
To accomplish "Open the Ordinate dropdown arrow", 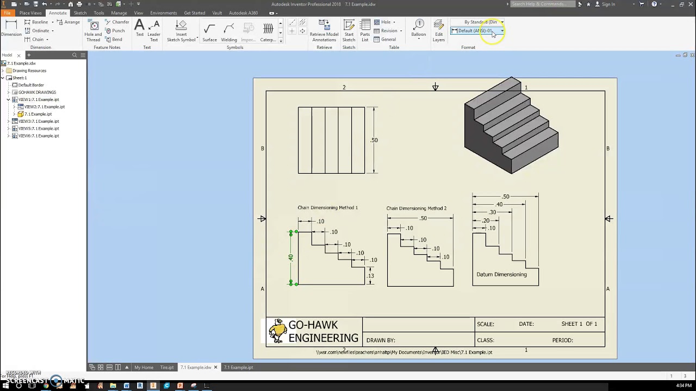I will pos(53,31).
